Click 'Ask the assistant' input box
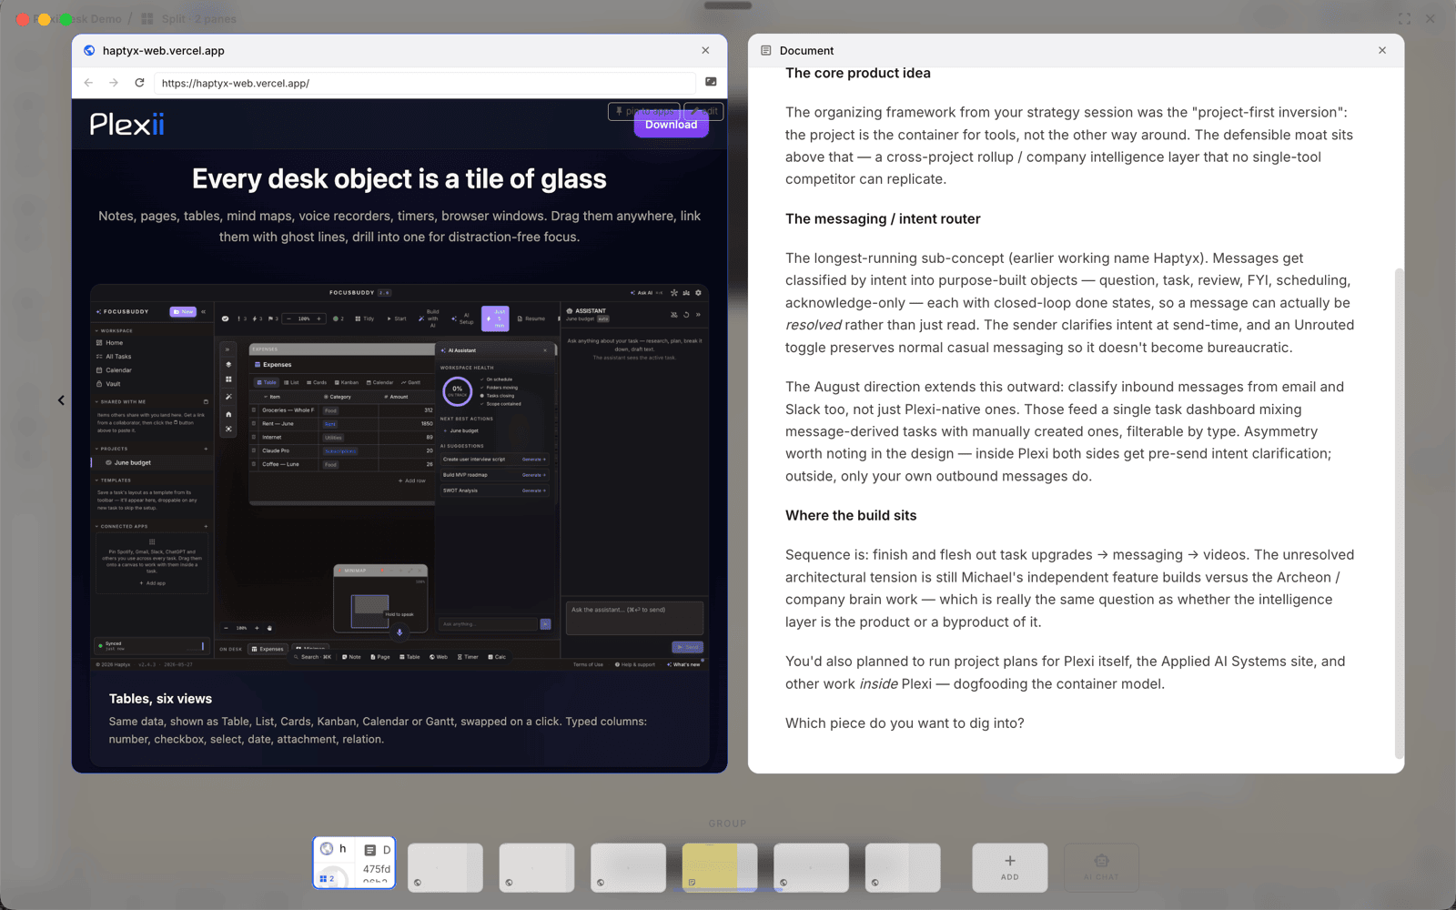1456x910 pixels. coord(634,618)
